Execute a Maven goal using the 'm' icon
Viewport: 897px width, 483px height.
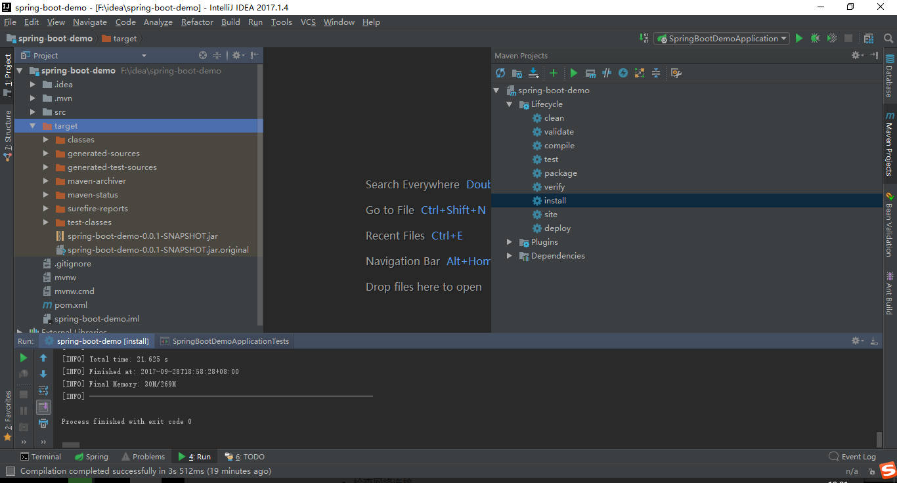(589, 73)
